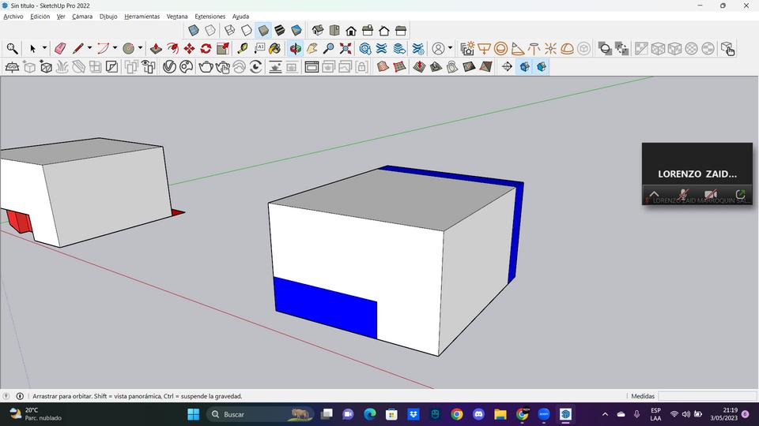Click the Zoom Extents icon
This screenshot has width=759, height=426.
point(346,48)
